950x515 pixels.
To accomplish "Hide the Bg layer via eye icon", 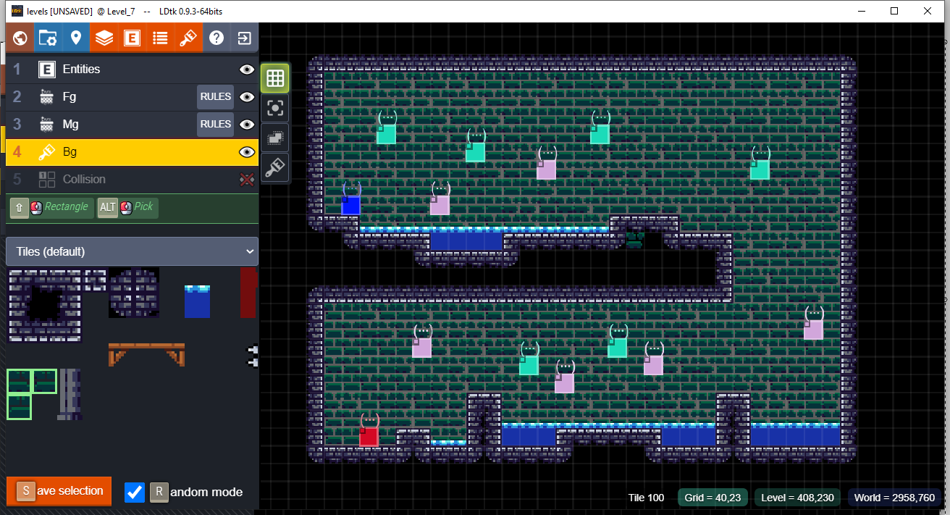I will (247, 152).
